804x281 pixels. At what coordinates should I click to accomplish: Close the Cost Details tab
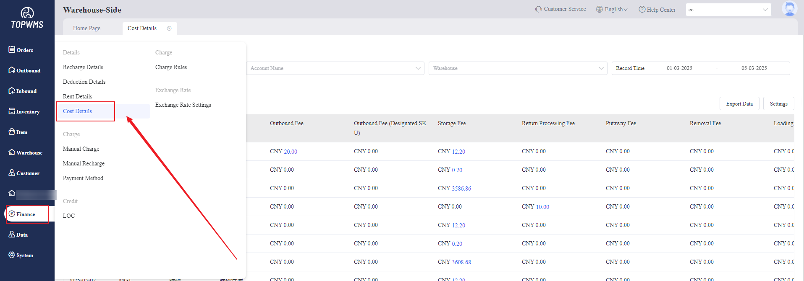(169, 28)
